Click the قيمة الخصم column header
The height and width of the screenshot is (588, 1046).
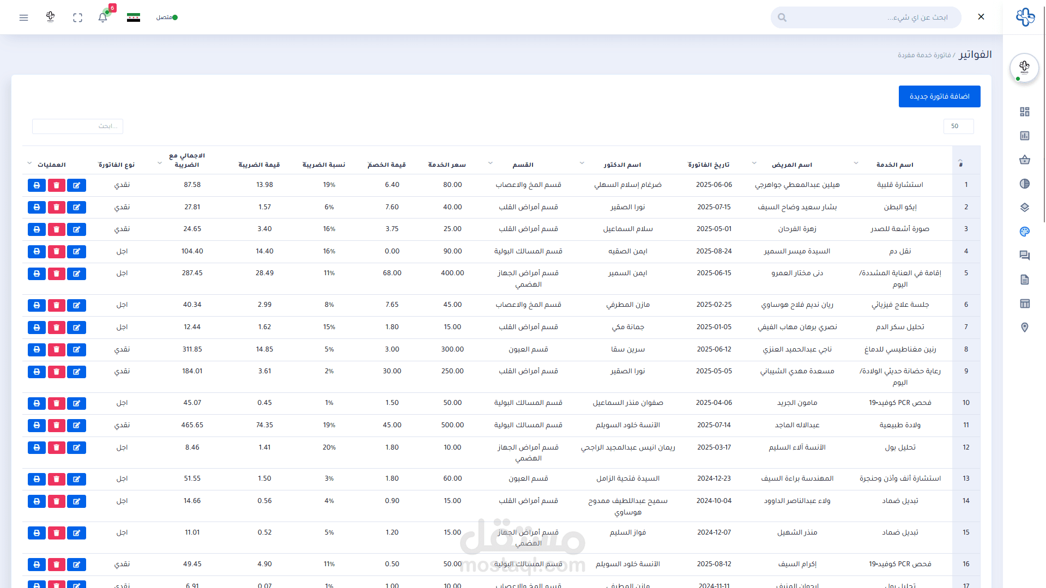(387, 165)
